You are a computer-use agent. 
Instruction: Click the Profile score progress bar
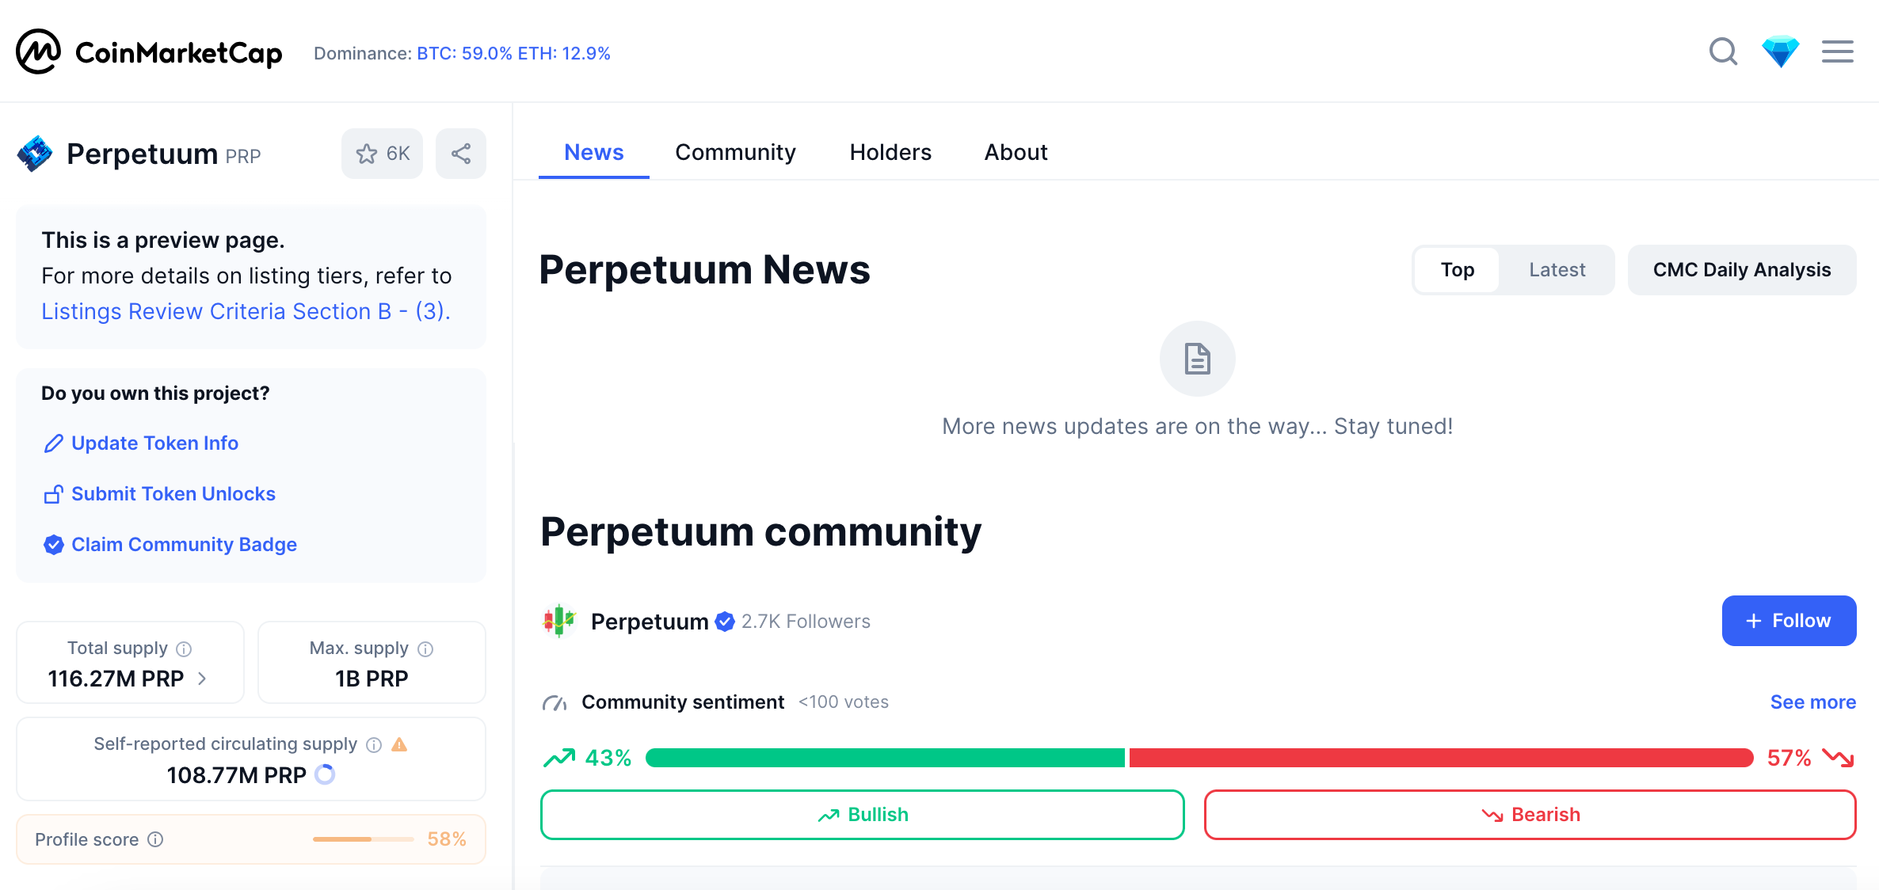tap(363, 839)
